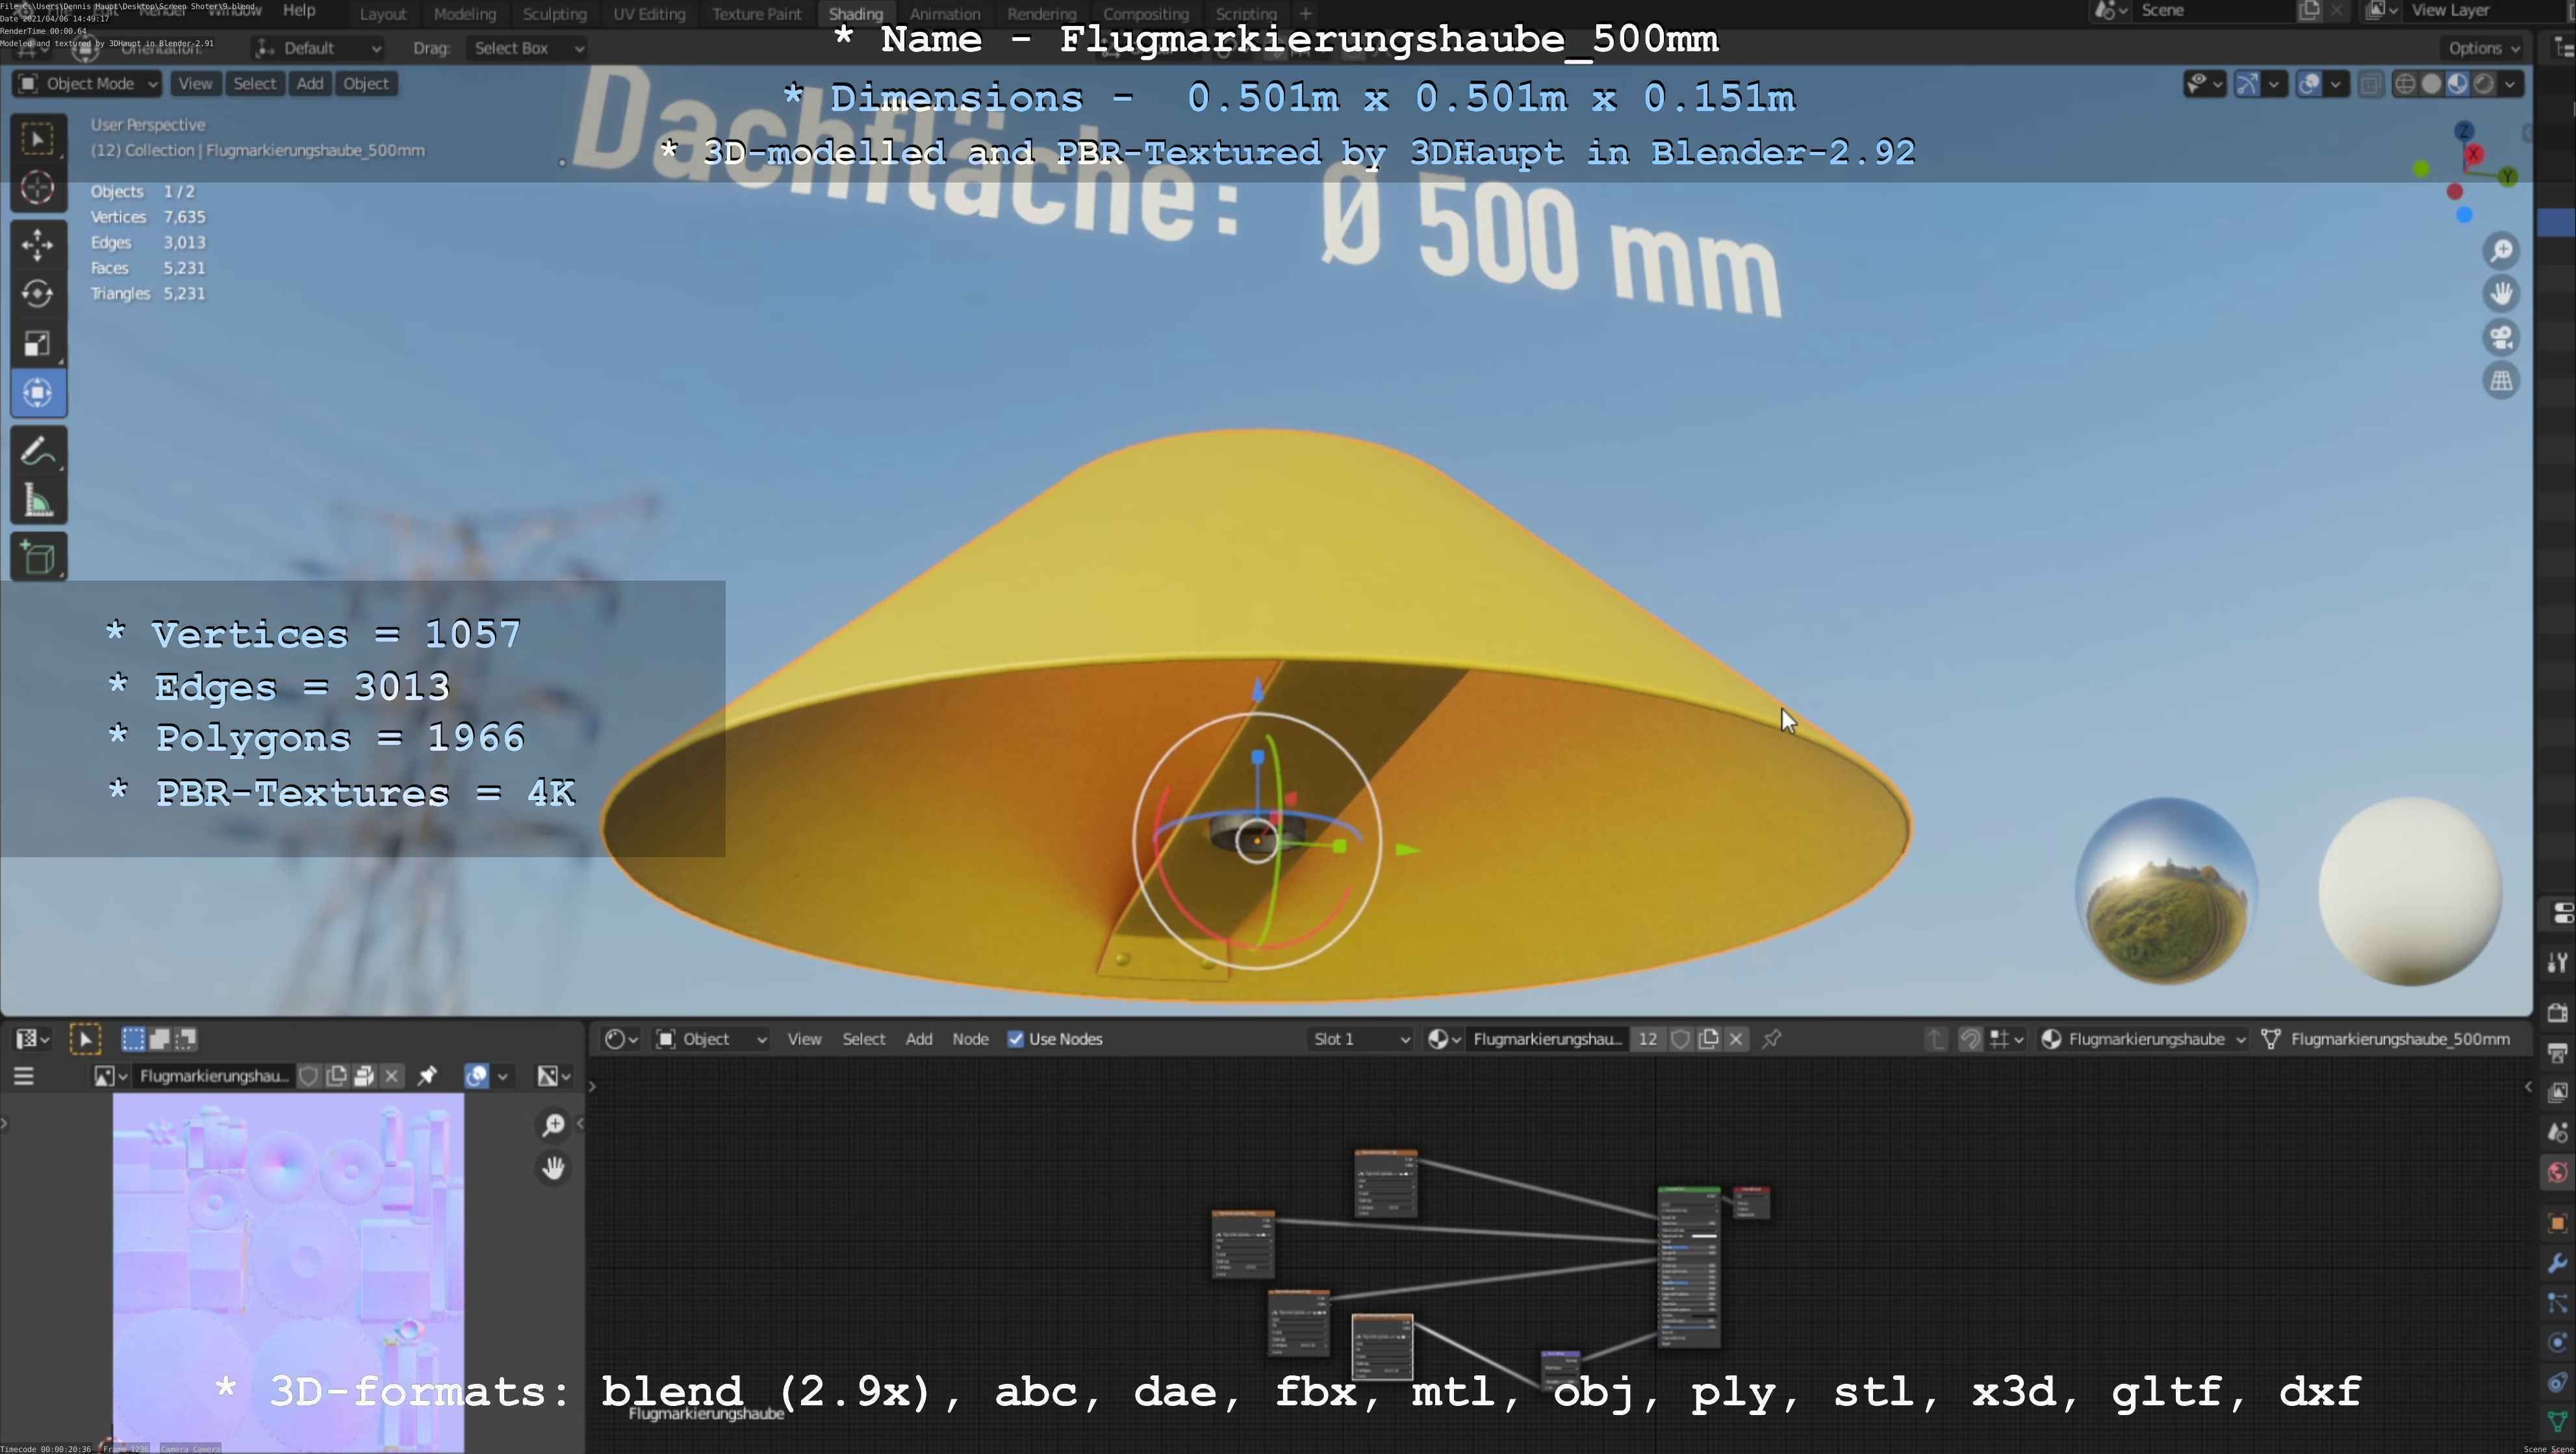The width and height of the screenshot is (2576, 1454).
Task: Click the material user count 12 button
Action: [1647, 1039]
